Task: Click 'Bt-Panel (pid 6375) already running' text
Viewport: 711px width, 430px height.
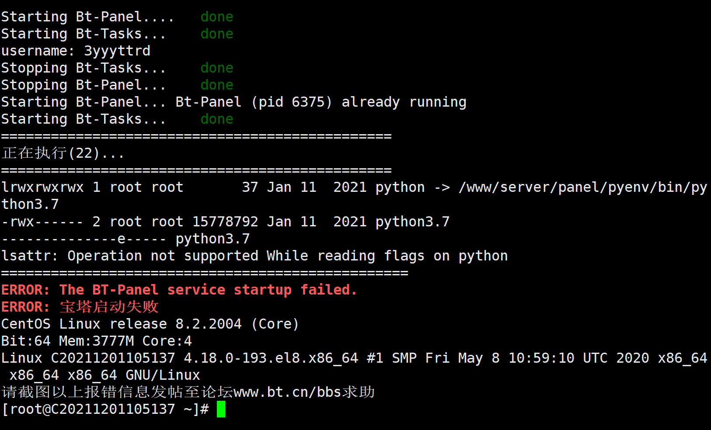Action: tap(321, 102)
